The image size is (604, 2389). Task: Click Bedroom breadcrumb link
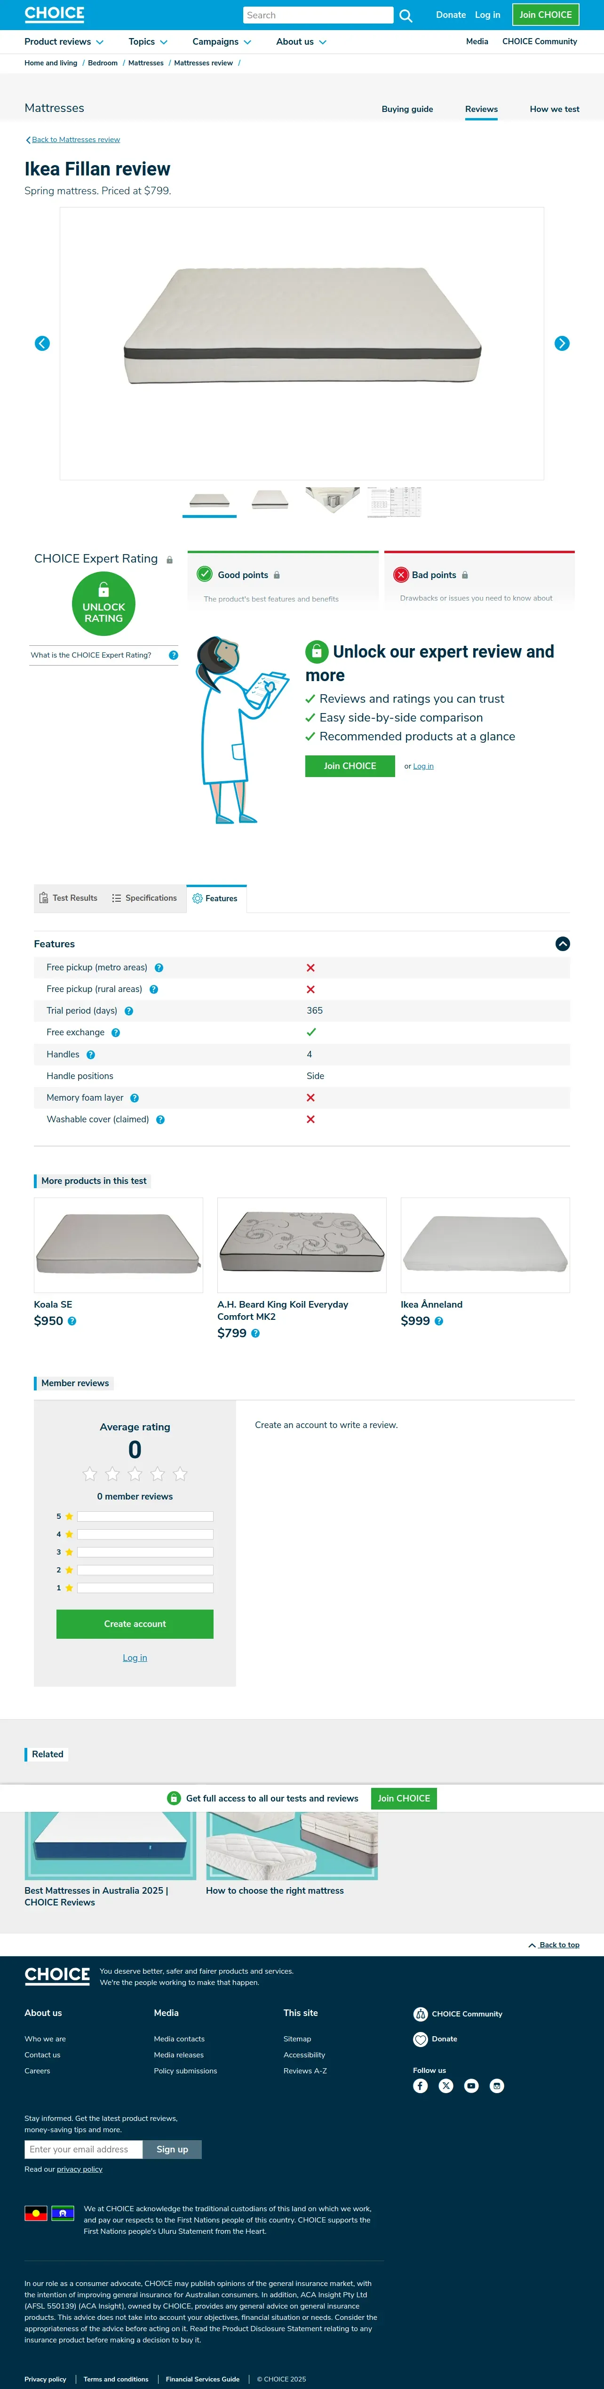click(x=102, y=63)
